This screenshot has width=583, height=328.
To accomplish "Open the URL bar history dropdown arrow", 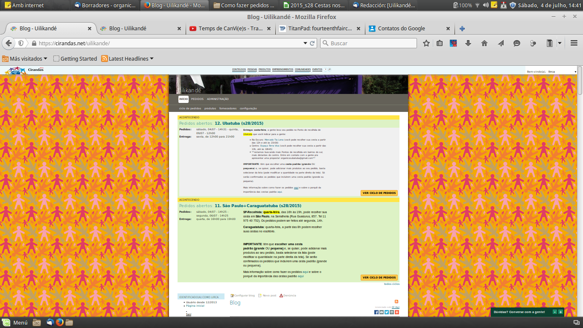I will 305,43.
